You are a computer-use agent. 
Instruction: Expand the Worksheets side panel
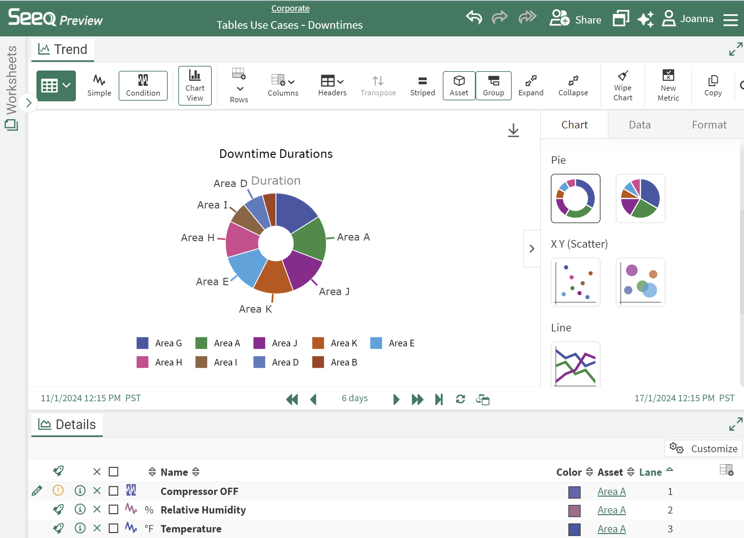[29, 103]
